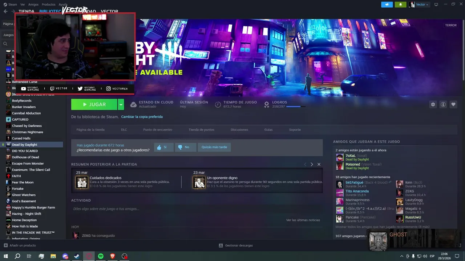
Task: Open game settings gear icon
Action: [433, 104]
